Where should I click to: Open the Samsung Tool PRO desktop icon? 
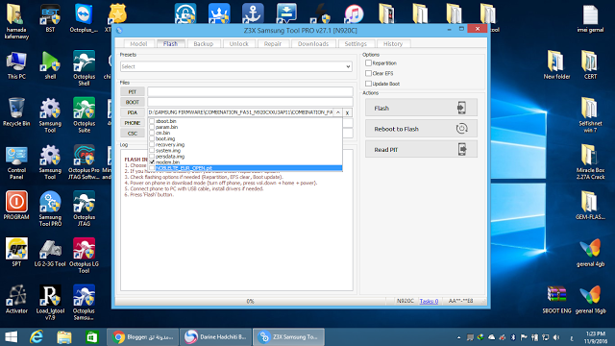click(50, 209)
